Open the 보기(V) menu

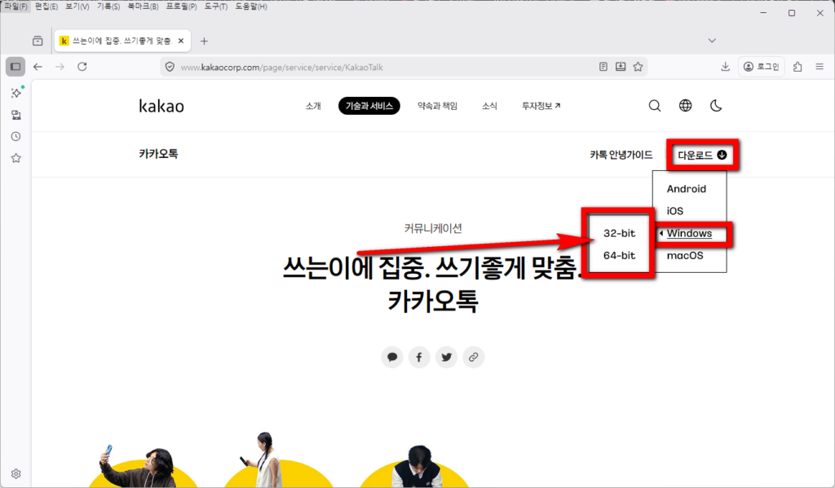tap(77, 7)
